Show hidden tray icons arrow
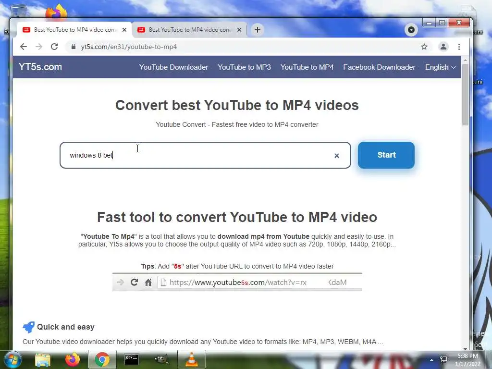Screen dimensions: 492x369 (432, 360)
